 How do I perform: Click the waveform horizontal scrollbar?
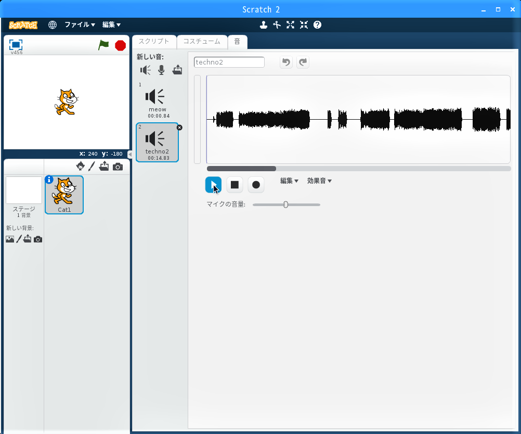click(x=242, y=169)
